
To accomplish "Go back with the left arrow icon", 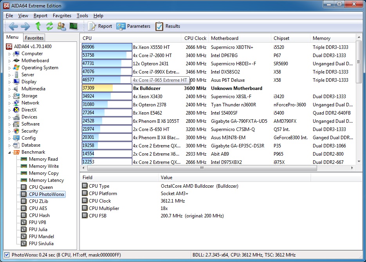I will pos(13,26).
